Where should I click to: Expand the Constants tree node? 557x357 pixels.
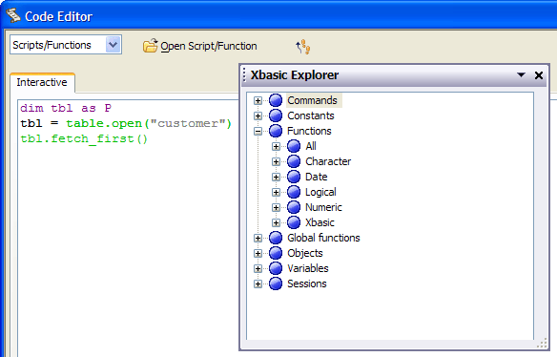(258, 115)
